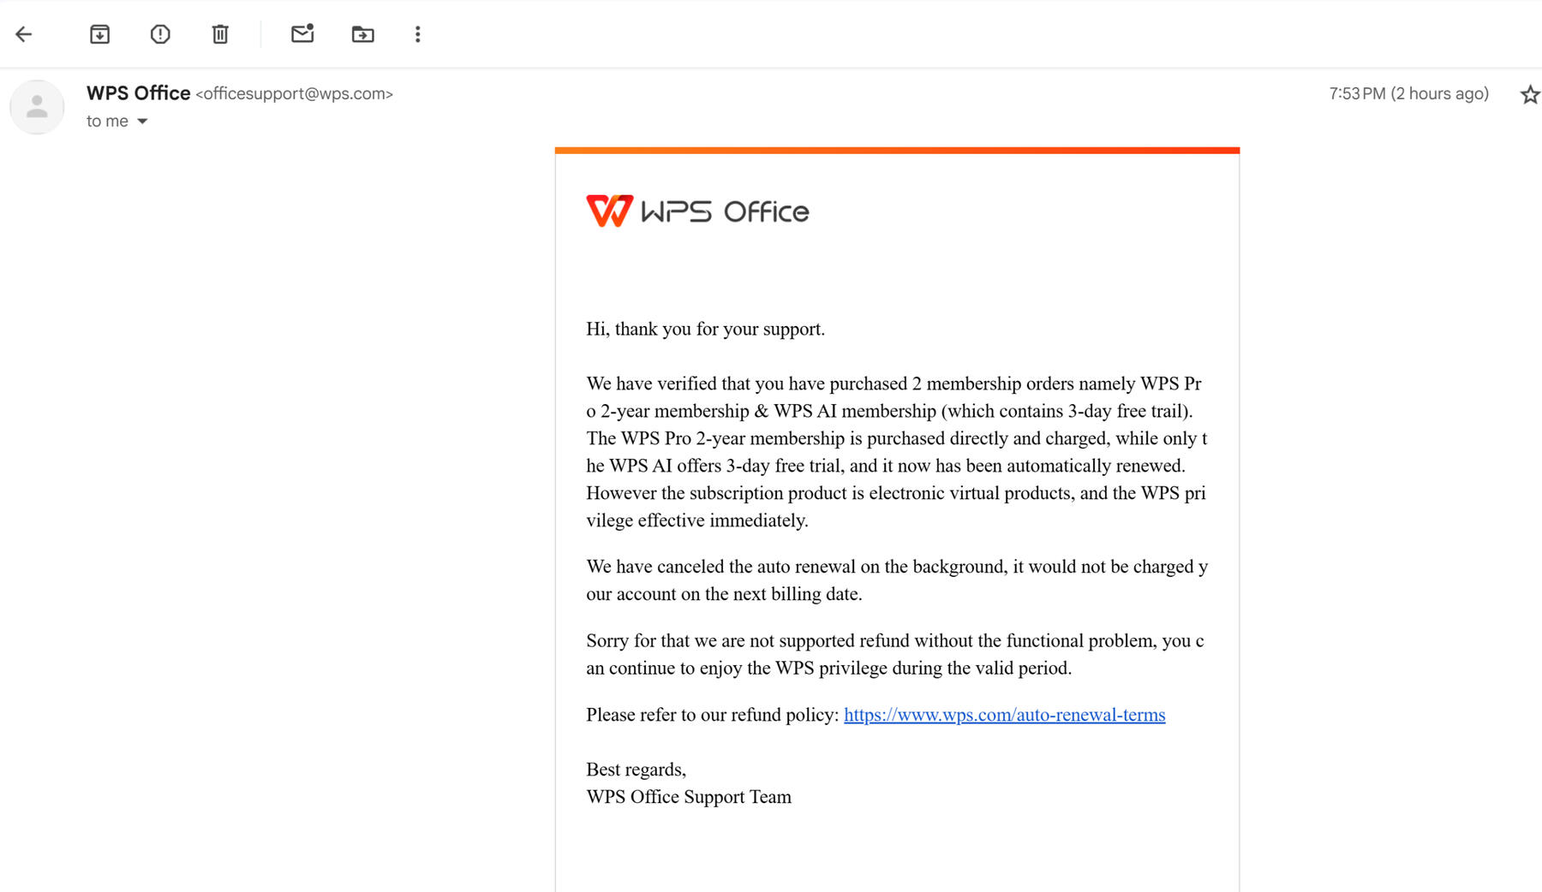
Task: Click the 'Best regards,' line
Action: (636, 770)
